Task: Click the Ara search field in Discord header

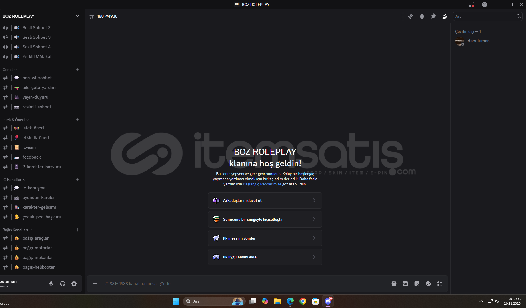Action: point(487,16)
